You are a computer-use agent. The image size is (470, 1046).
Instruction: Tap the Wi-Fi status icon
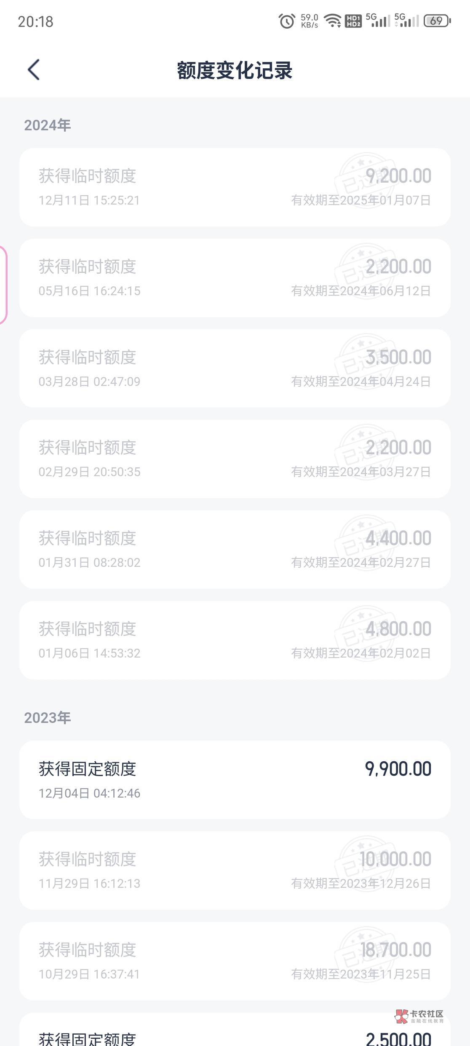tap(333, 20)
